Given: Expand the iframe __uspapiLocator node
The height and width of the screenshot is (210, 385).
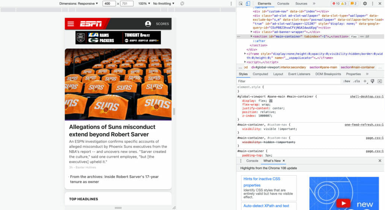Looking at the screenshot, I should (245, 53).
